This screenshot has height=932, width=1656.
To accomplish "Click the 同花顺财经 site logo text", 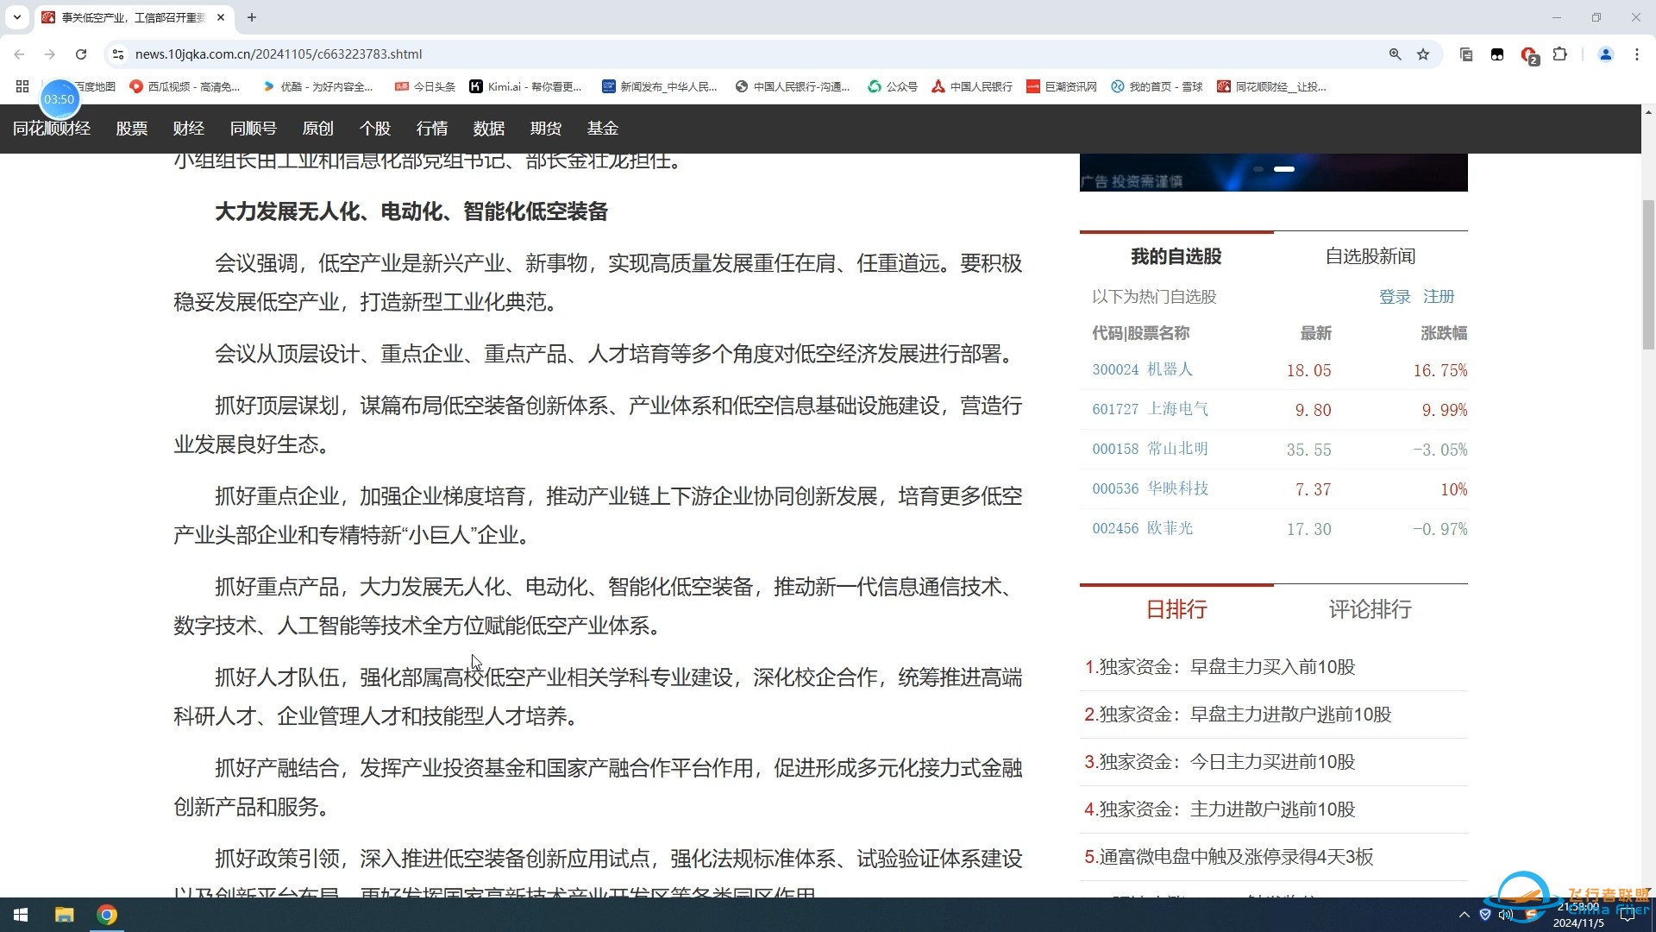I will (x=52, y=129).
